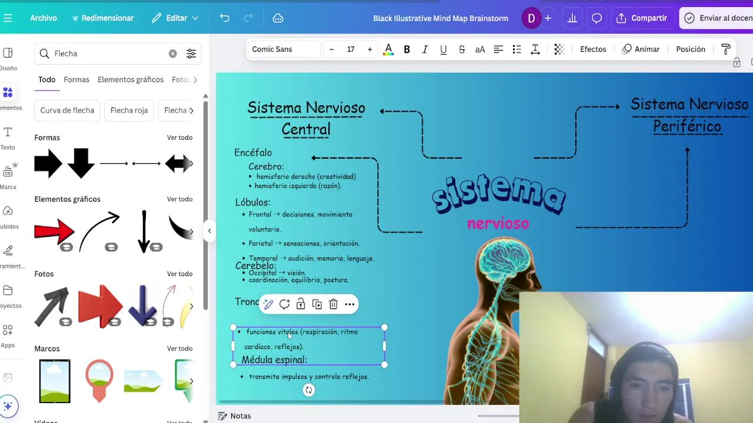Image resolution: width=753 pixels, height=423 pixels.
Task: Toggle bold formatting
Action: 407,49
